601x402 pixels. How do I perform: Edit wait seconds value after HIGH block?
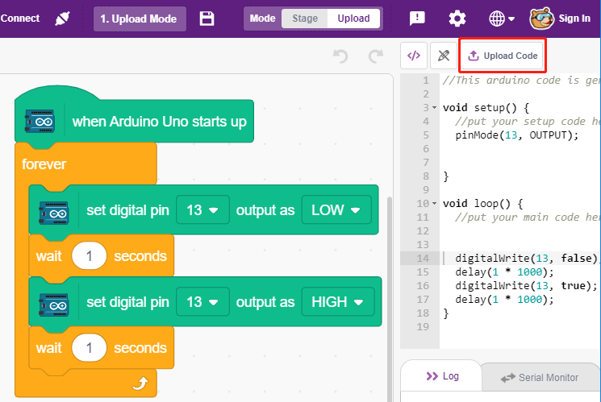pyautogui.click(x=89, y=348)
